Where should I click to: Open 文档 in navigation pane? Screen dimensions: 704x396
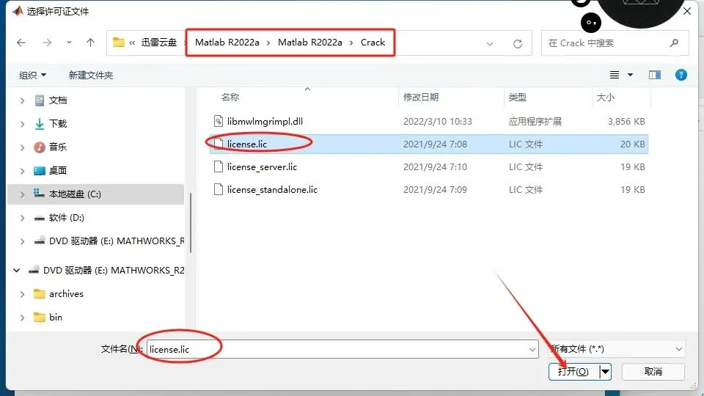tap(58, 100)
